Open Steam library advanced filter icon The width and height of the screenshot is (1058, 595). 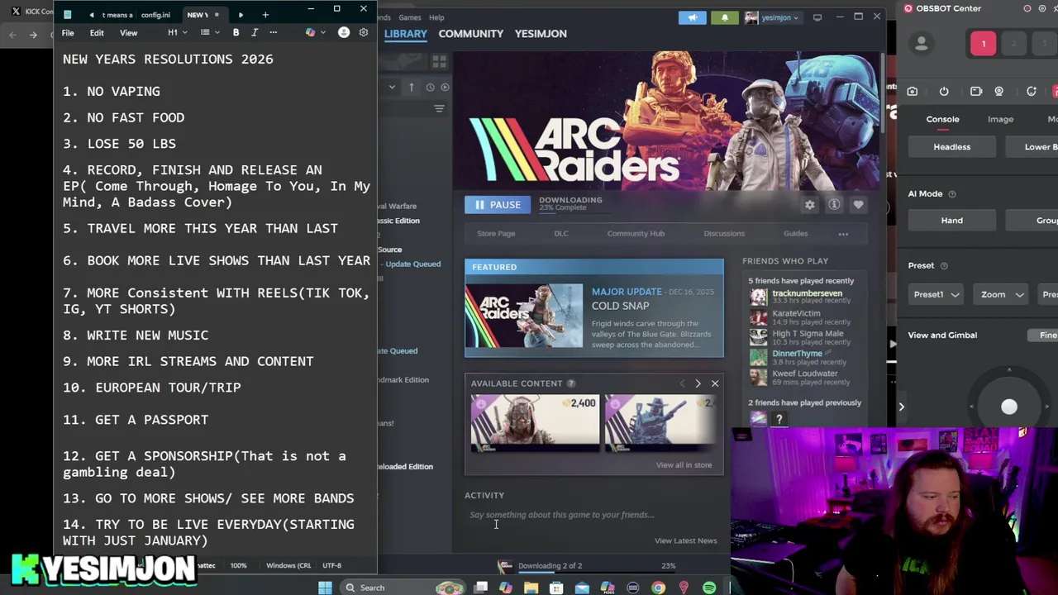click(x=439, y=109)
